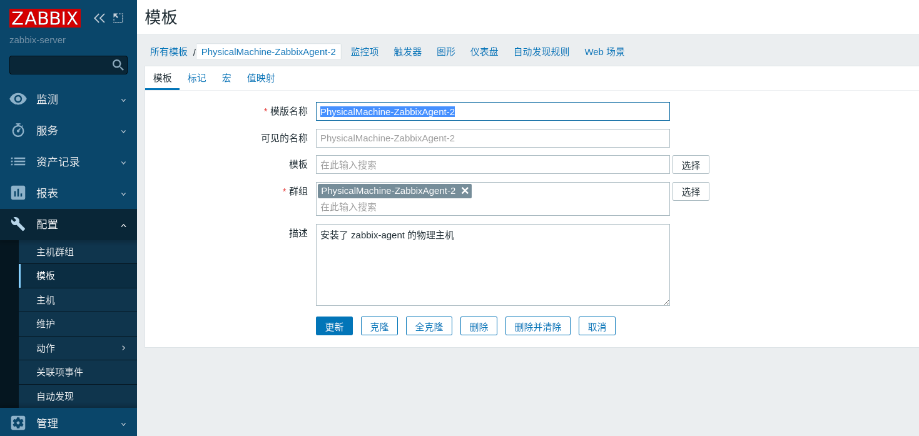This screenshot has height=436, width=919.
Task: Click the magnifier search icon
Action: [x=118, y=65]
